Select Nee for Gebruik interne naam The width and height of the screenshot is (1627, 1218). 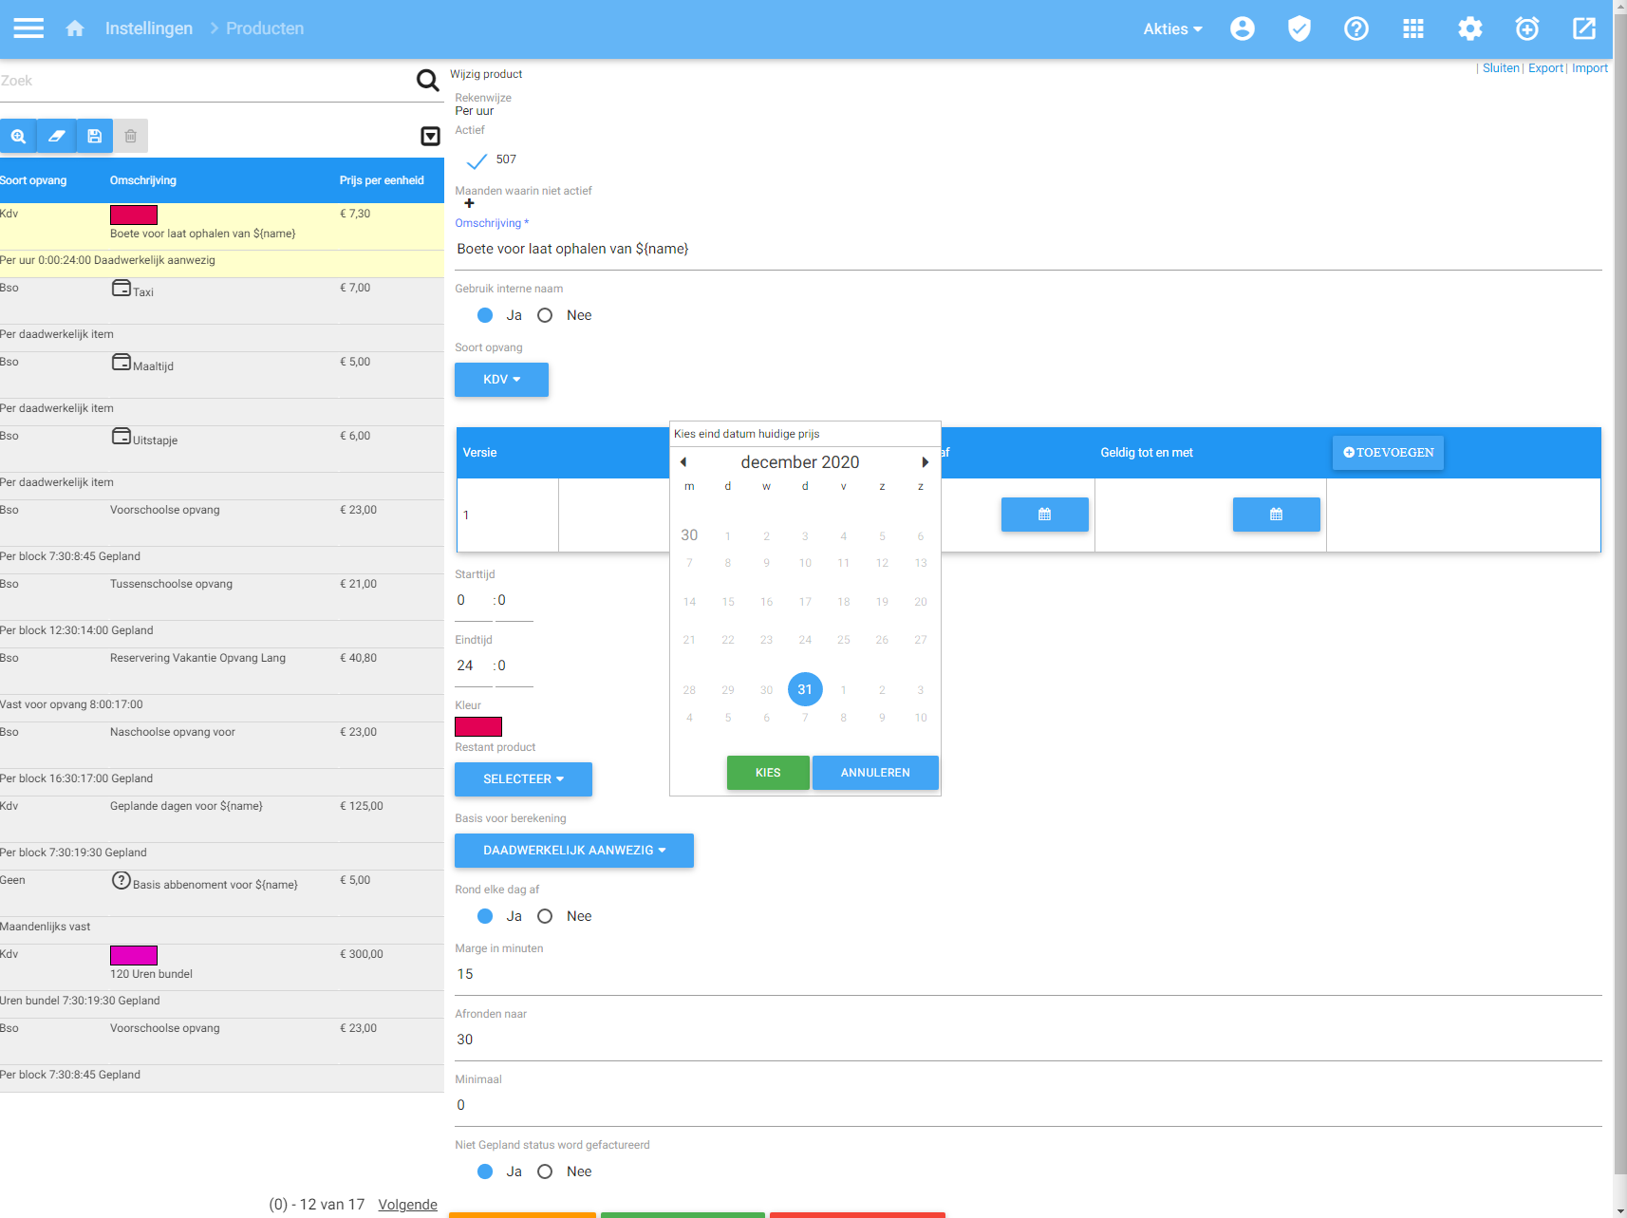[545, 315]
